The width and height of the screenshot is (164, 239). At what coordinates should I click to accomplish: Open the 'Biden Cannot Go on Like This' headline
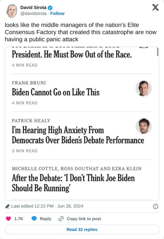[56, 92]
